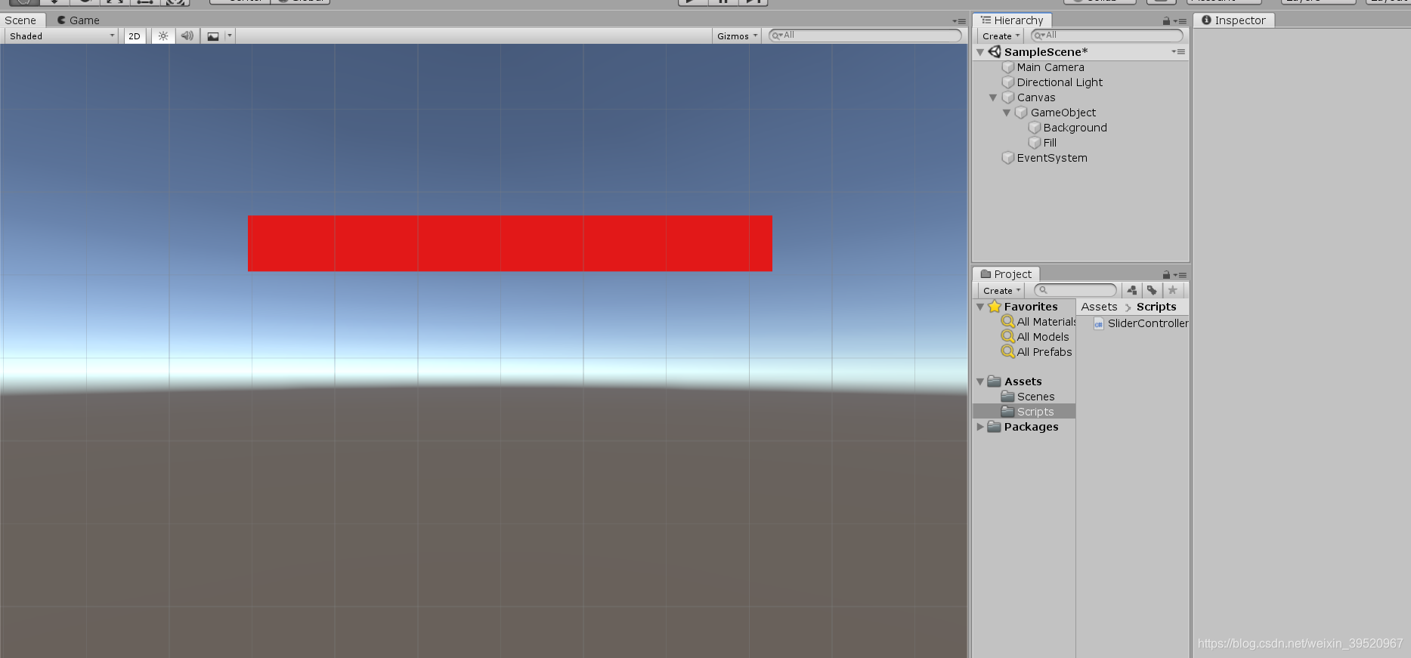Select the Hierarchy tab
1411x658 pixels.
1012,20
